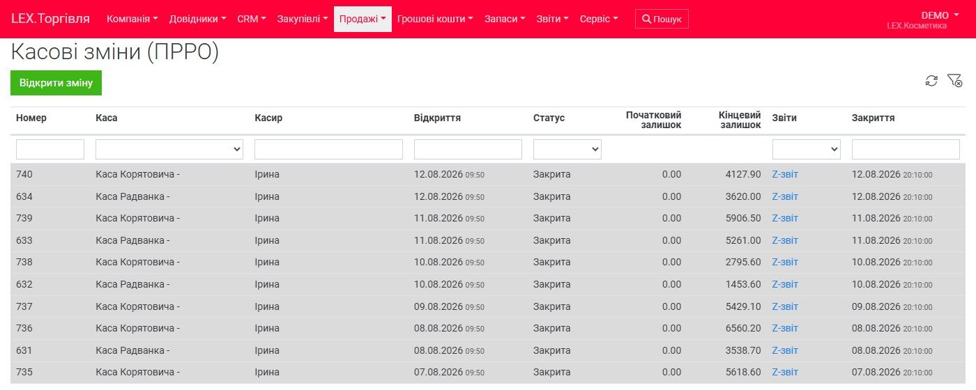This screenshot has width=976, height=390.
Task: Click Касові зміни (ПРРО) page heading
Action: pos(115,52)
